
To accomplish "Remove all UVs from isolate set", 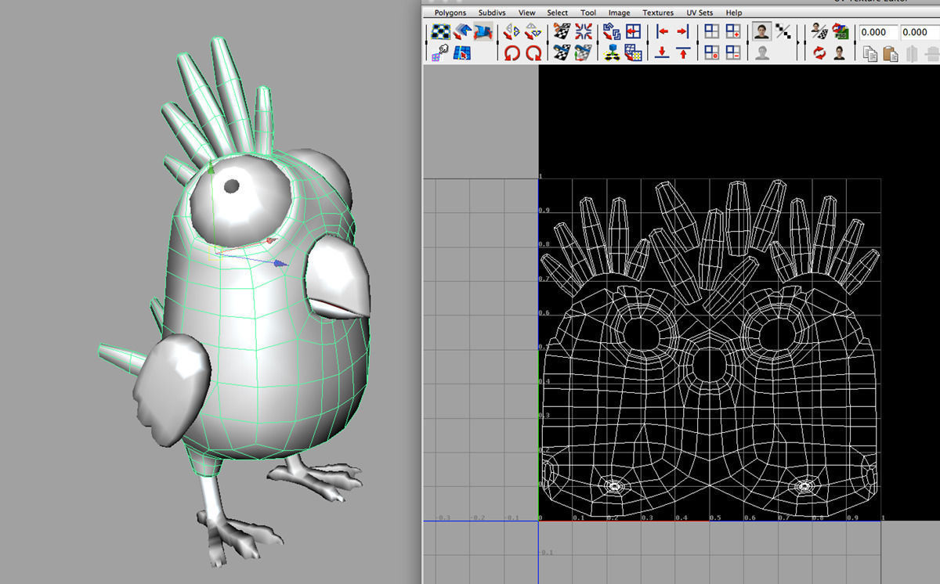I will click(x=711, y=52).
